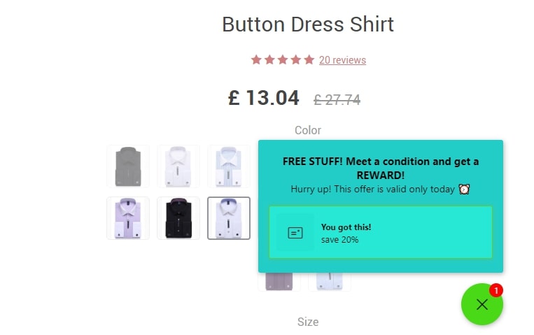Image resolution: width=534 pixels, height=335 pixels.
Task: Click the FREE STUFF reward heading
Action: point(381,168)
